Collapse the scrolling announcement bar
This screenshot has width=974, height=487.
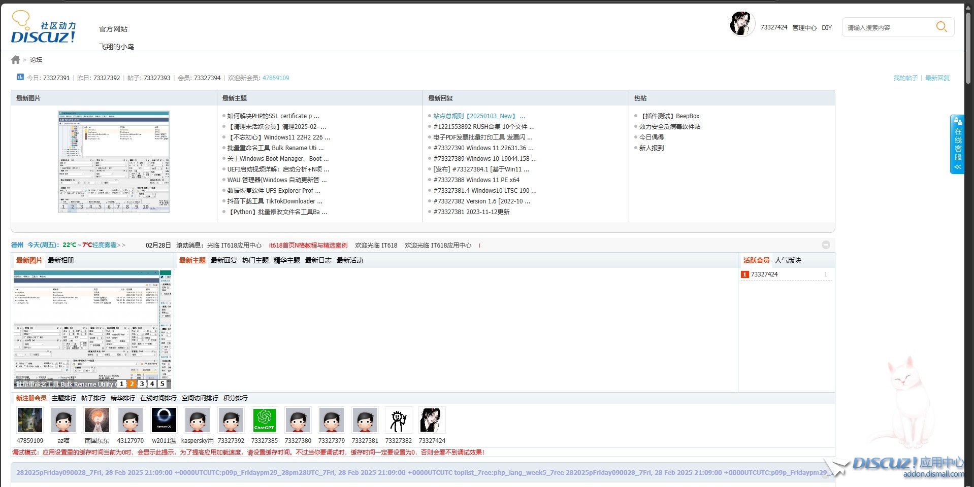(826, 245)
